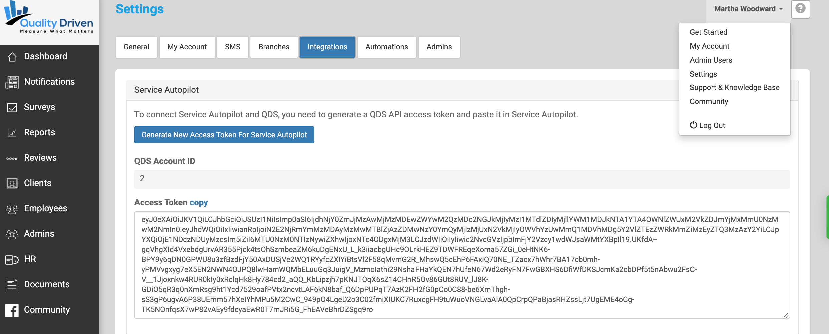This screenshot has height=334, width=829.
Task: Click the Reviews stars icon
Action: [12, 159]
